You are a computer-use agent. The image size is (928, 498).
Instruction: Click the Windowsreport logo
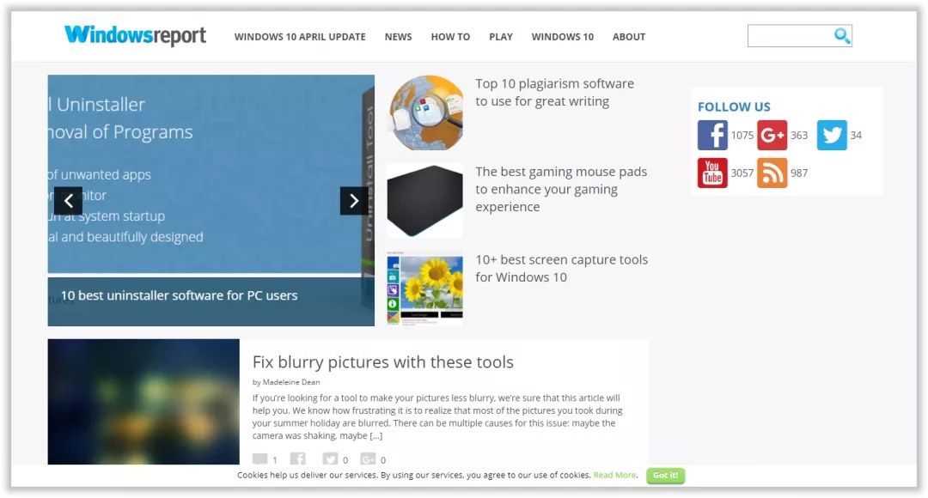(x=136, y=35)
